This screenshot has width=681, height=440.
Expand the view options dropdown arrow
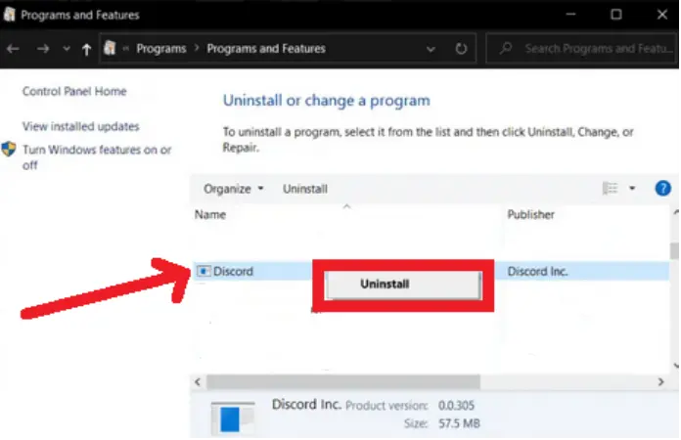632,189
